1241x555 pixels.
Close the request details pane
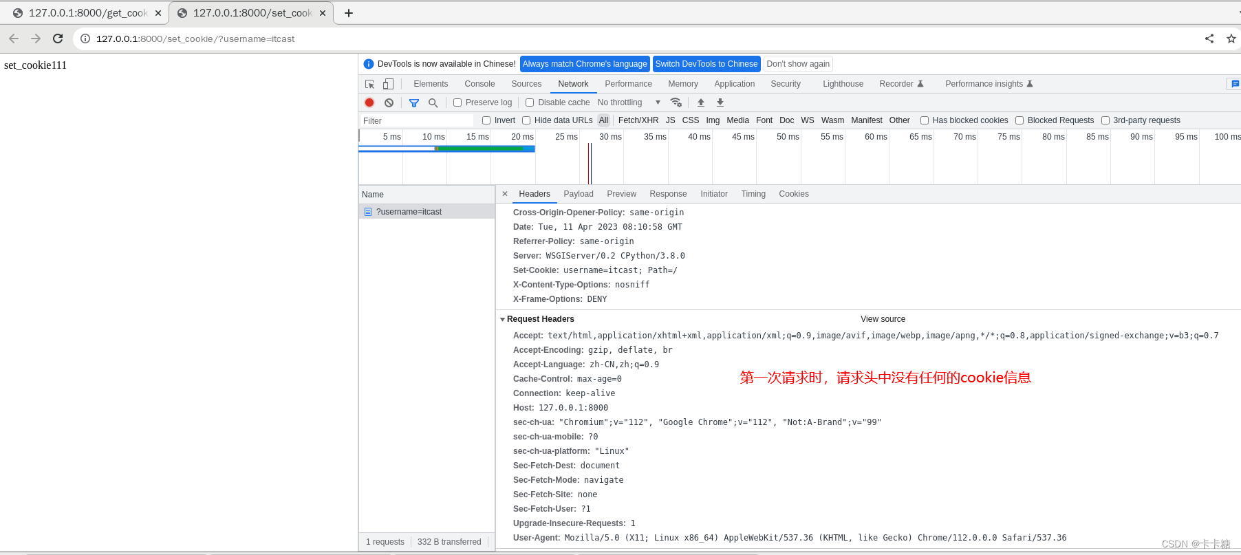pyautogui.click(x=505, y=194)
